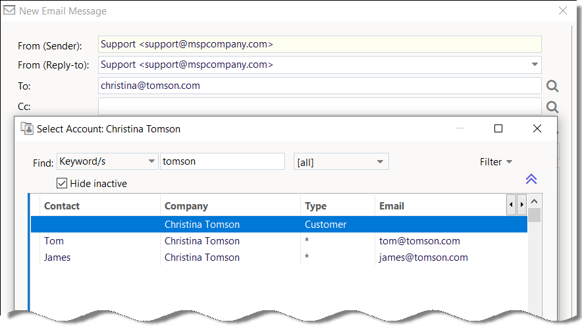Open the Keyword/s find type dropdown
This screenshot has width=582, height=326.
coord(150,161)
